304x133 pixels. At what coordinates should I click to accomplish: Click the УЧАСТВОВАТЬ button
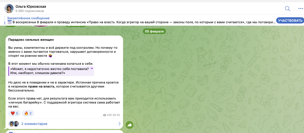[290, 20]
